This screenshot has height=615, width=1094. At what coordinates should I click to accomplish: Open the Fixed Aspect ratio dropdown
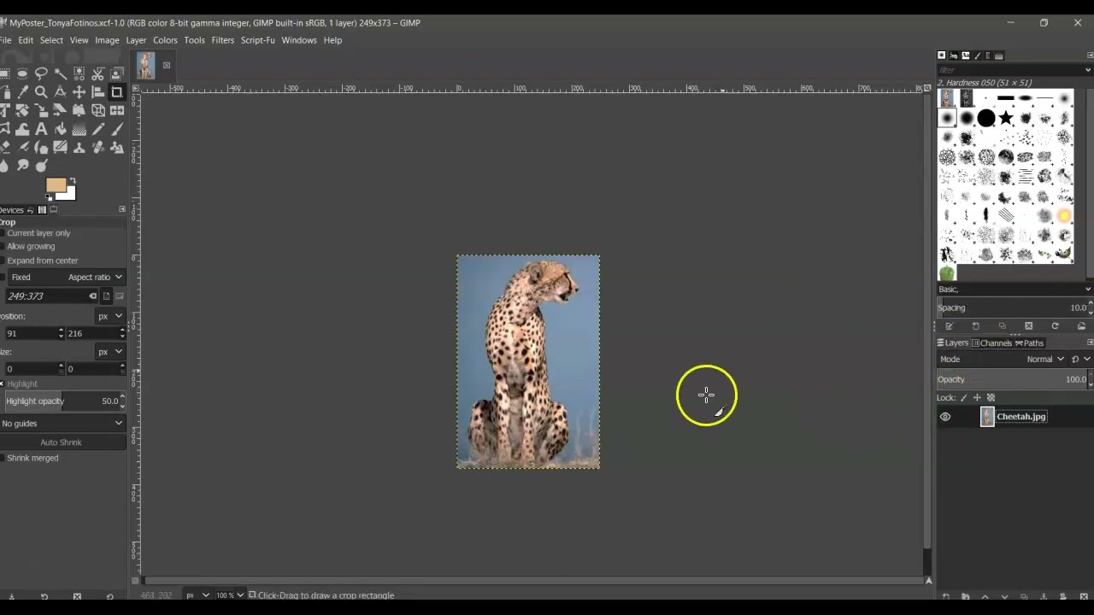tap(67, 277)
